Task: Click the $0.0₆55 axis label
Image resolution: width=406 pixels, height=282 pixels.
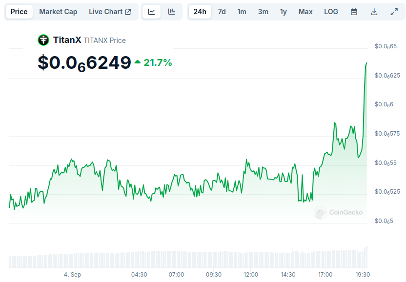Action: tap(386, 163)
